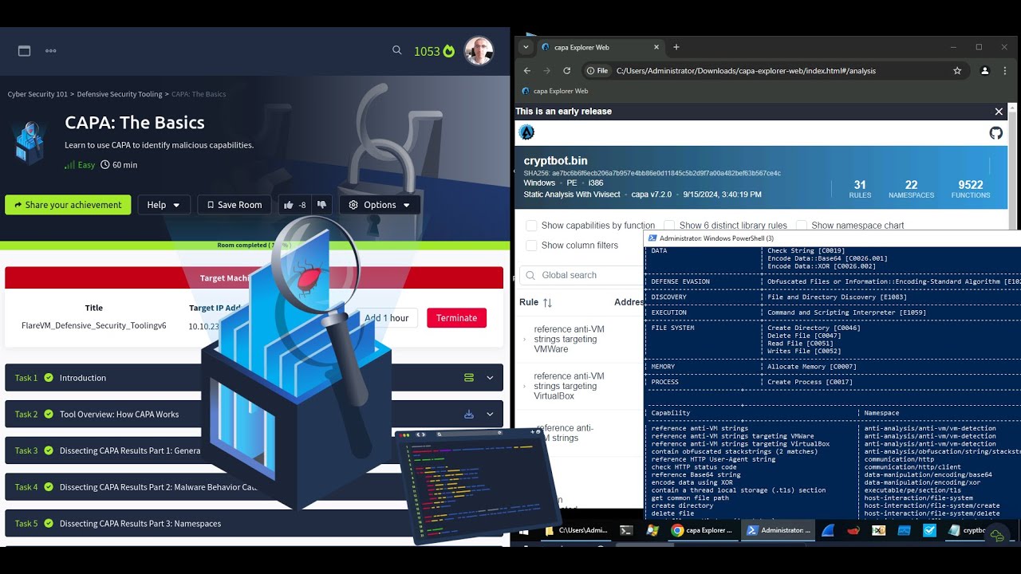Screen dimensions: 1021x574
Task: Click the red chili taskbar icon
Action: click(853, 530)
